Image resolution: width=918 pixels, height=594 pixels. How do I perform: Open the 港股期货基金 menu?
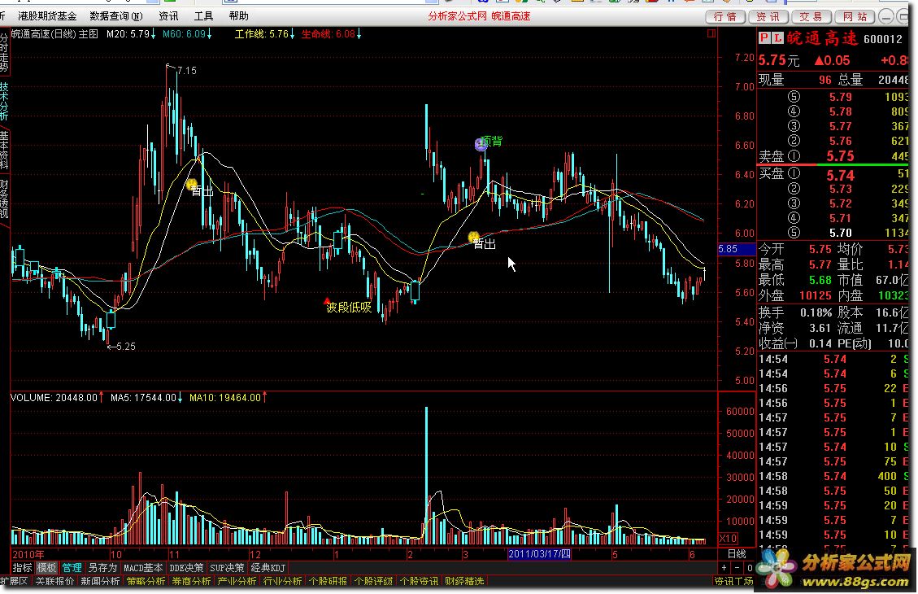(x=47, y=15)
